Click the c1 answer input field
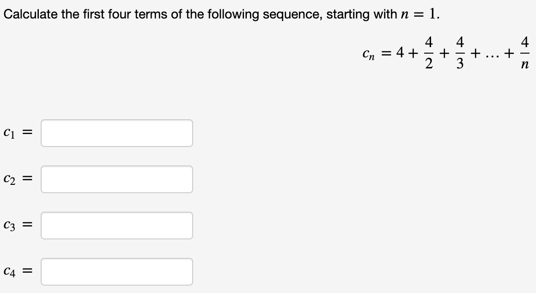Image resolution: width=536 pixels, height=293 pixels. pyautogui.click(x=116, y=133)
